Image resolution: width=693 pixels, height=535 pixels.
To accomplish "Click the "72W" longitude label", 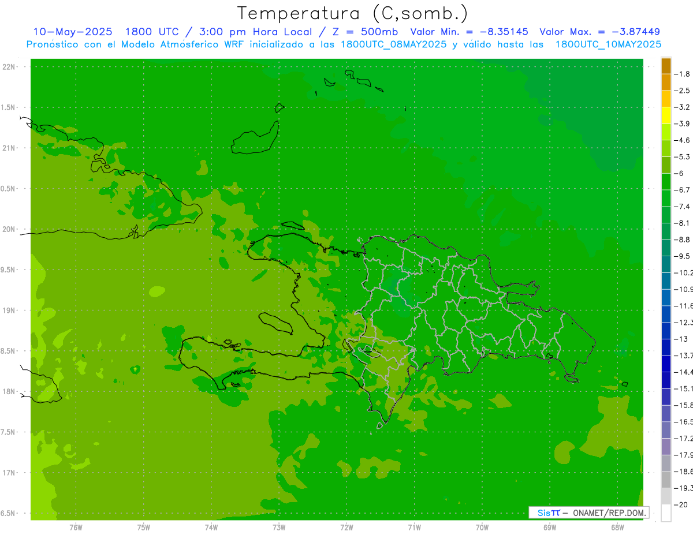I will coord(346,527).
